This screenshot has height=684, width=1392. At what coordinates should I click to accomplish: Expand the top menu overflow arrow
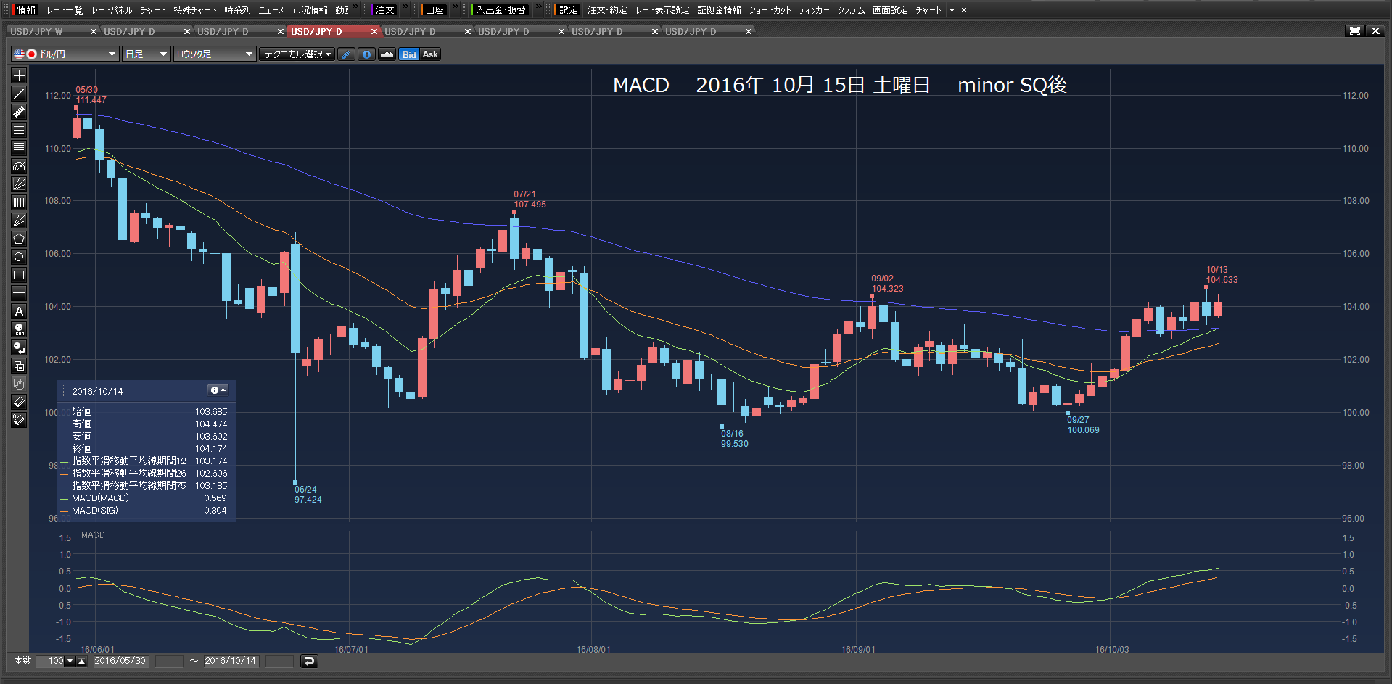pyautogui.click(x=952, y=10)
